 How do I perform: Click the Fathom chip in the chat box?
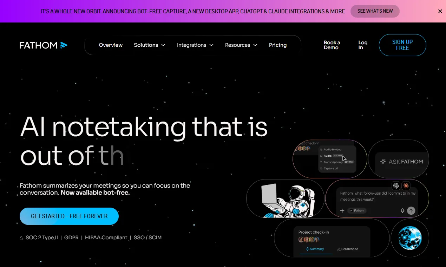[357, 210]
